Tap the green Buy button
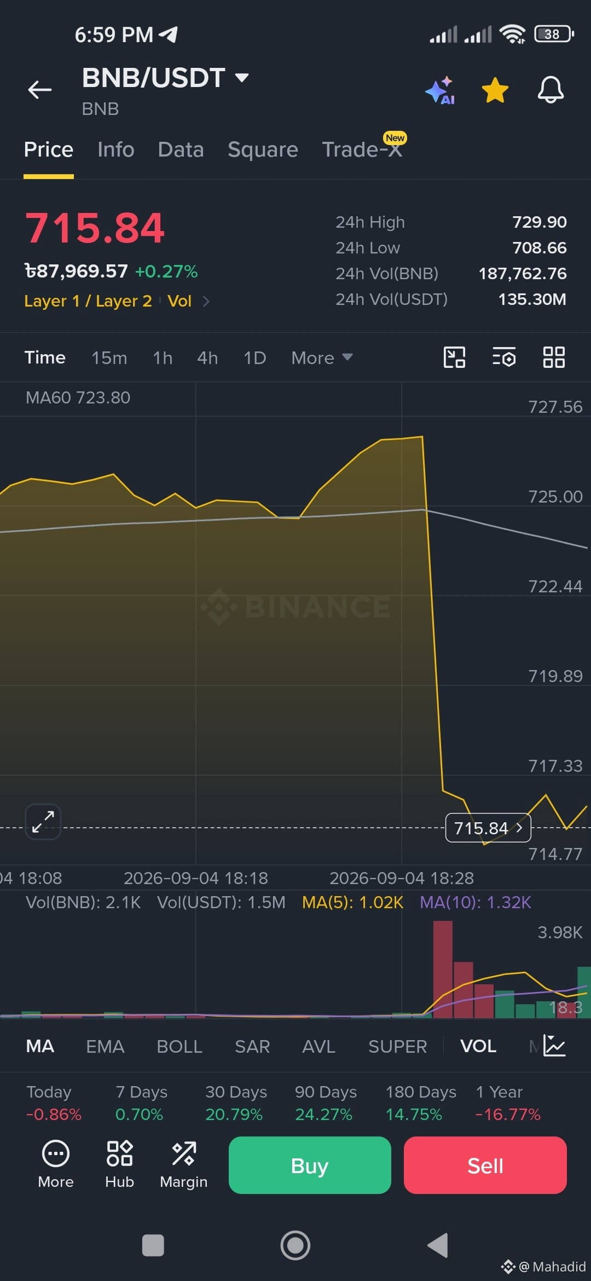 (x=310, y=1165)
